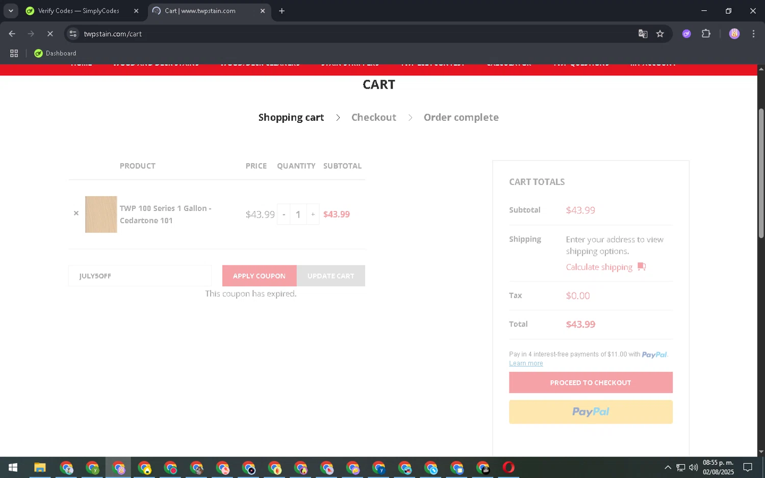Open the Calculate shipping link
Screen dimensions: 765x478
coord(599,267)
